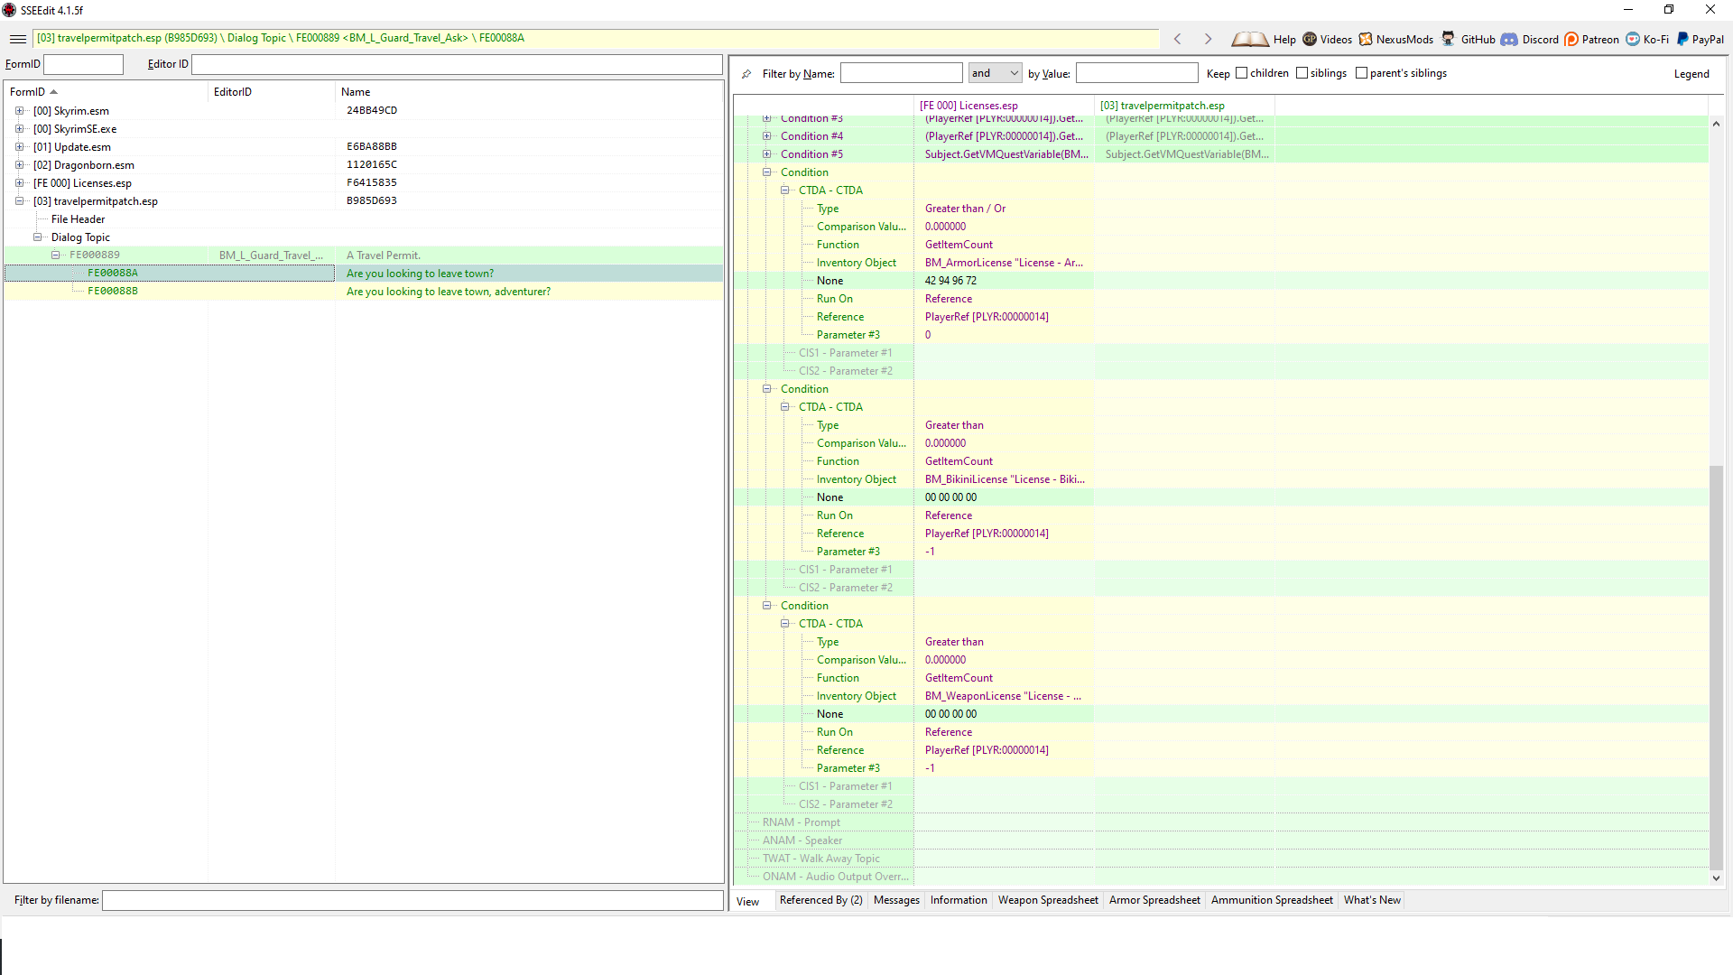Go forward with the right arrow
This screenshot has width=1733, height=975.
(1208, 39)
